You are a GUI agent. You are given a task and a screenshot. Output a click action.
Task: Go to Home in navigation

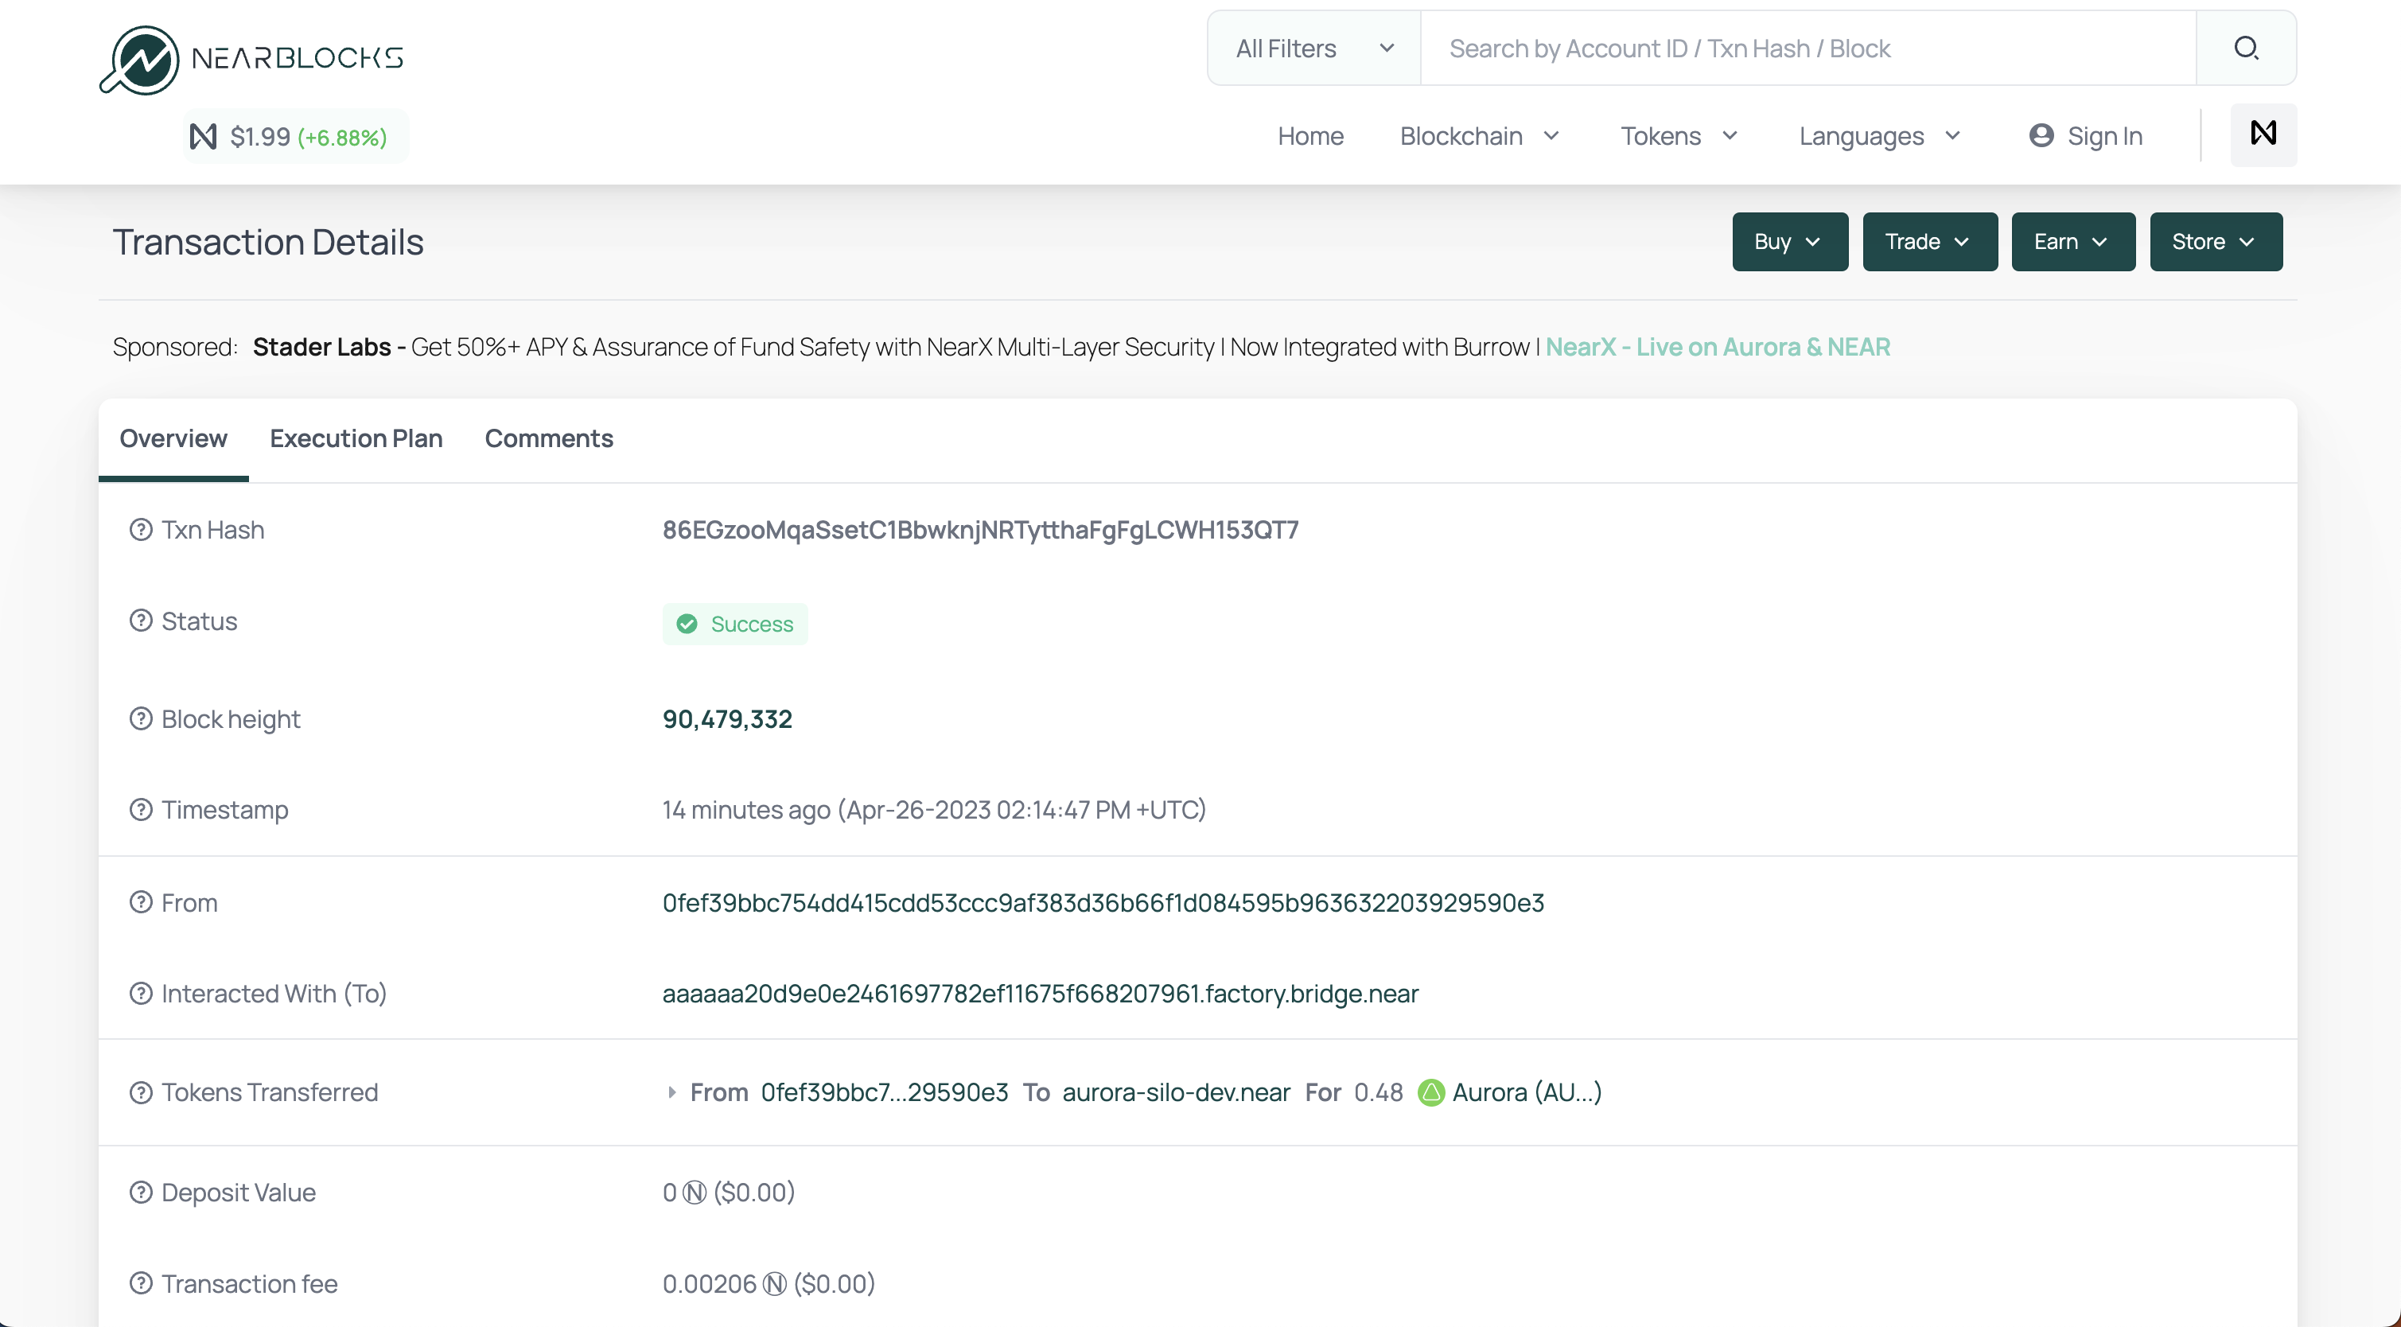point(1310,136)
